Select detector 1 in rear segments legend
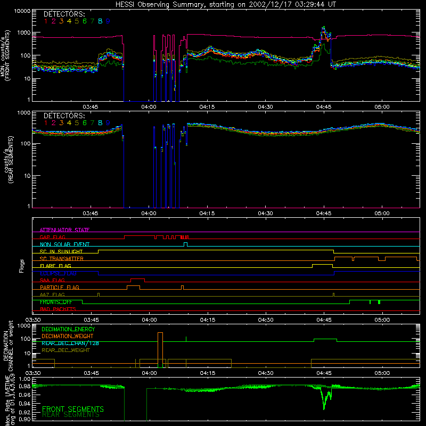The image size is (426, 426). pos(46,123)
